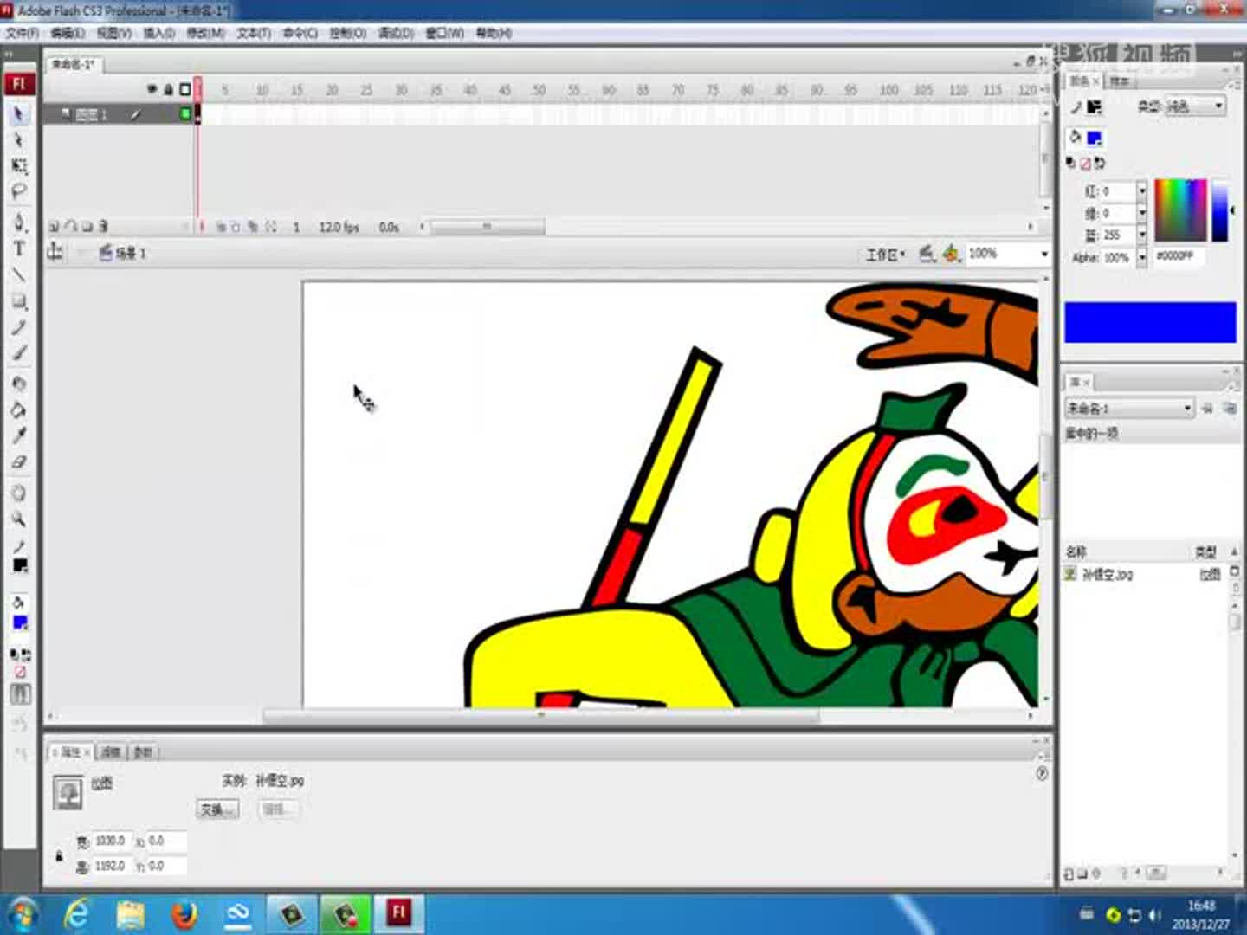Click the fill color bucket icon in Color panel
The width and height of the screenshot is (1247, 935).
pos(1076,137)
